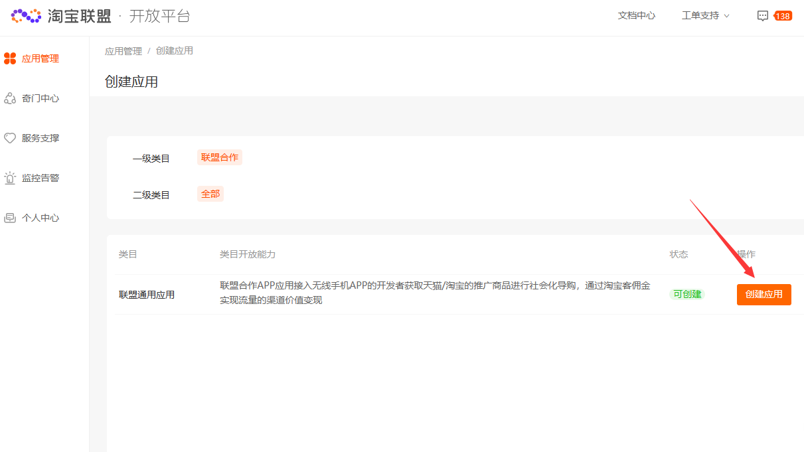This screenshot has height=452, width=804.
Task: Select 监控告警 menu label
Action: coord(40,178)
